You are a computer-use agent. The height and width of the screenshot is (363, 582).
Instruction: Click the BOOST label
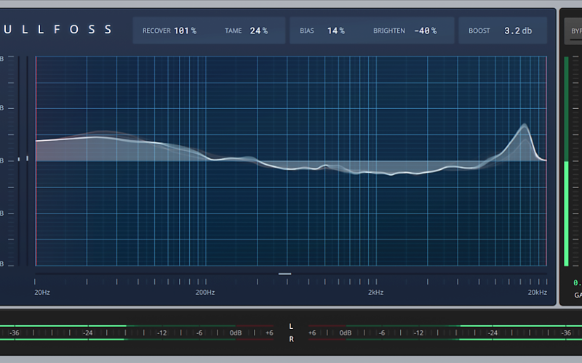tap(479, 30)
